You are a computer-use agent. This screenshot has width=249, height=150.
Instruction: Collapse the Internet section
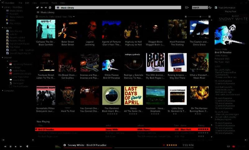[x=2, y=57]
